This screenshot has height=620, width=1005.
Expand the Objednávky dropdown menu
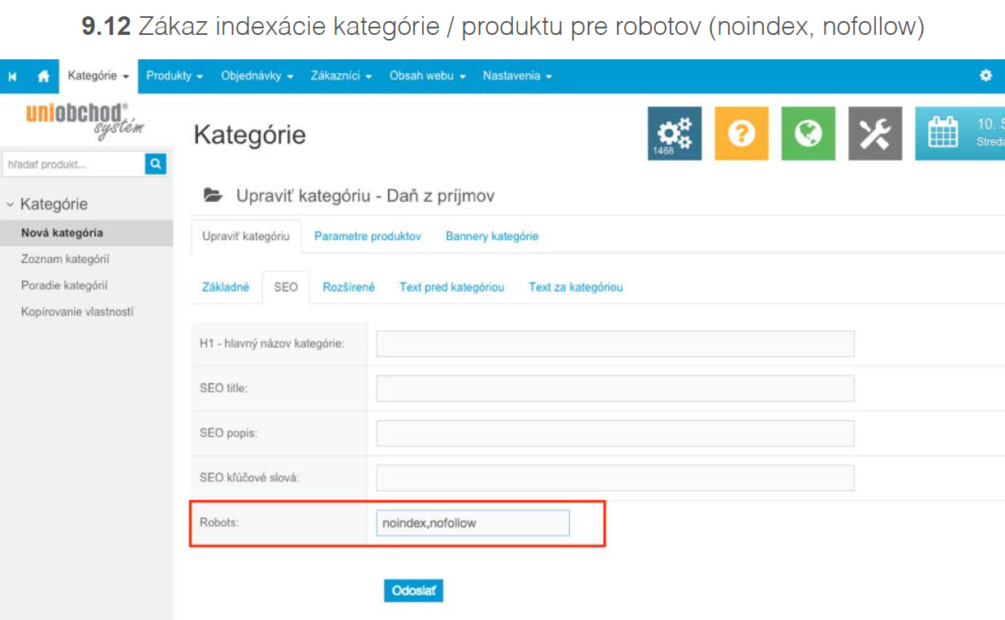[257, 75]
